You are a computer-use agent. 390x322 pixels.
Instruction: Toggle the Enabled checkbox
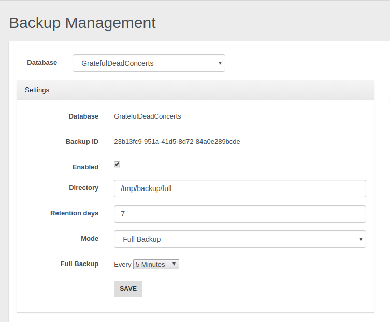tap(117, 164)
